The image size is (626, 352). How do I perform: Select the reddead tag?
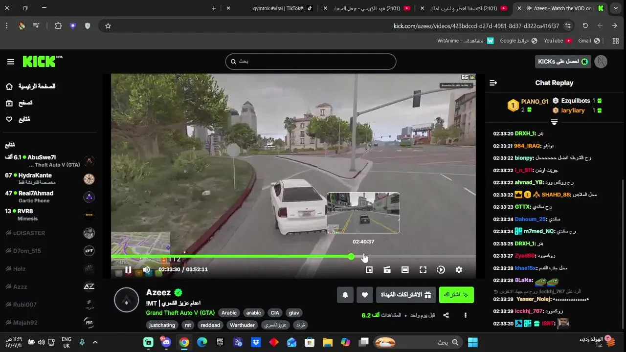[210, 325]
